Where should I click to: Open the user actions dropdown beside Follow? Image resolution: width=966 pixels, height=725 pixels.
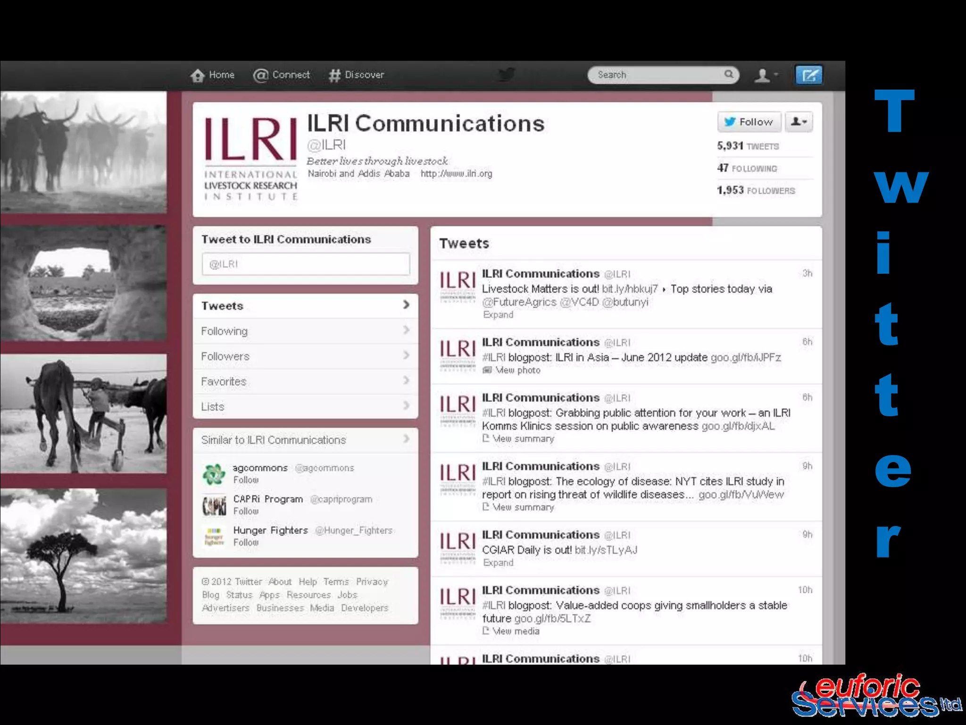pyautogui.click(x=799, y=122)
